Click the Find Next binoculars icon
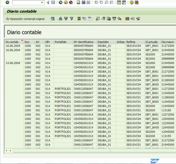The width and height of the screenshot is (176, 164). pyautogui.click(x=89, y=2)
